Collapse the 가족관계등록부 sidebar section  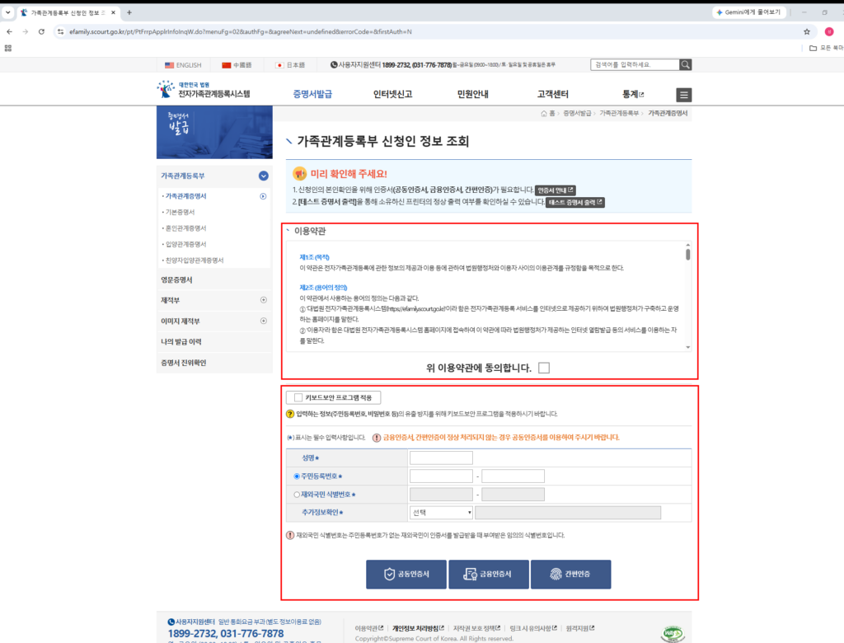(263, 176)
